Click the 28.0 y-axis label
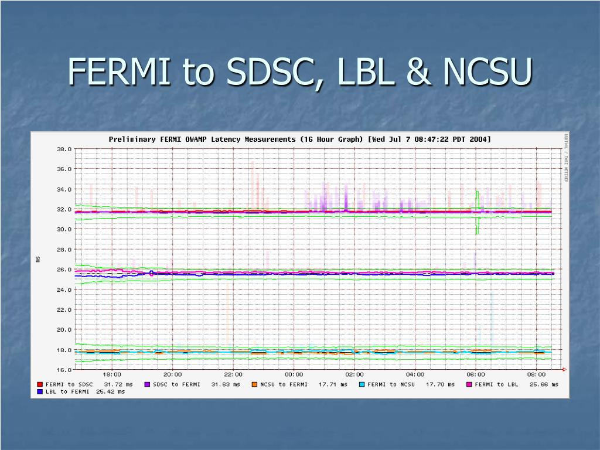The image size is (600, 450). (x=64, y=250)
